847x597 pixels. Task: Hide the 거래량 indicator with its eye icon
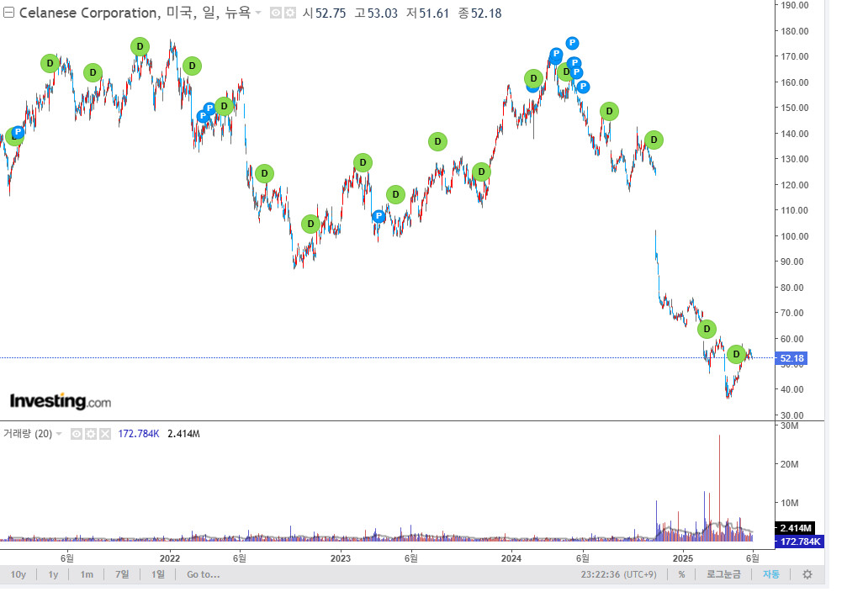pyautogui.click(x=77, y=434)
